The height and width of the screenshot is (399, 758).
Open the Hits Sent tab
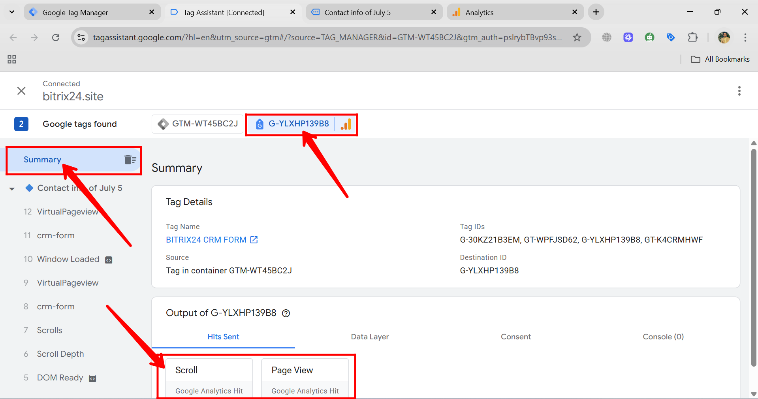pyautogui.click(x=223, y=337)
